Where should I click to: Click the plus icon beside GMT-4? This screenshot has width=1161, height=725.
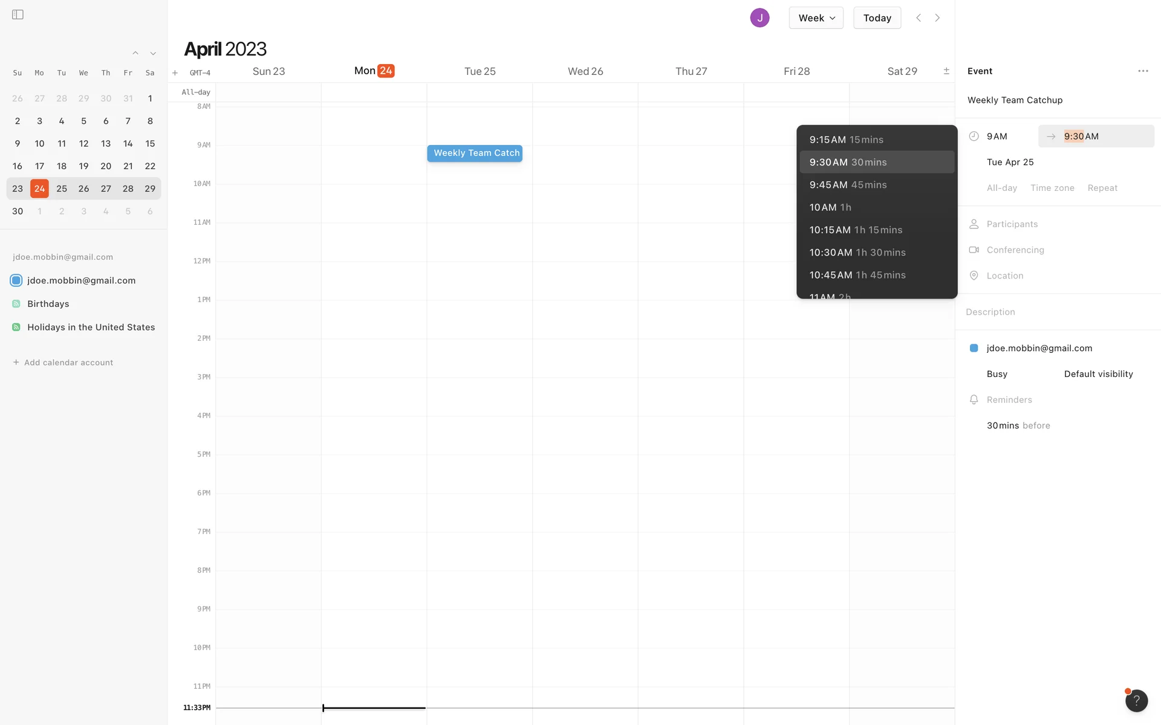pyautogui.click(x=175, y=73)
